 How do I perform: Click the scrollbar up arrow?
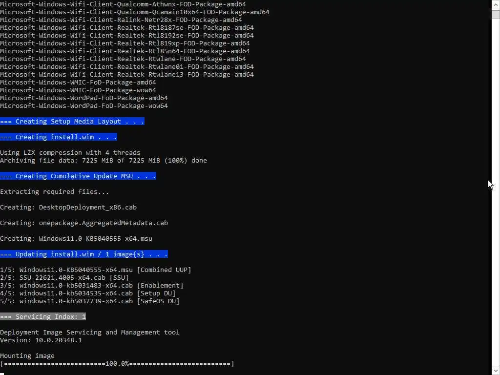coord(496,5)
